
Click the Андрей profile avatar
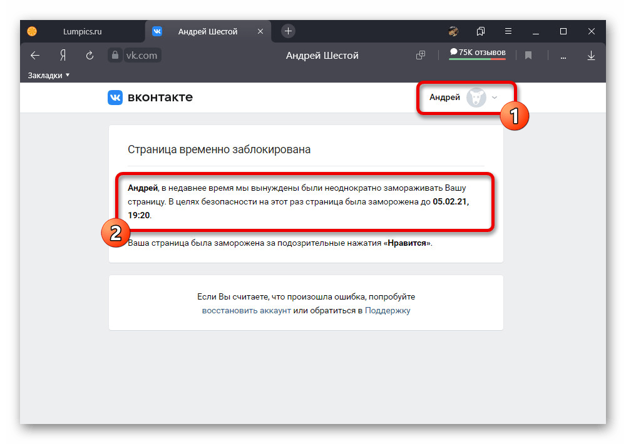tap(476, 98)
